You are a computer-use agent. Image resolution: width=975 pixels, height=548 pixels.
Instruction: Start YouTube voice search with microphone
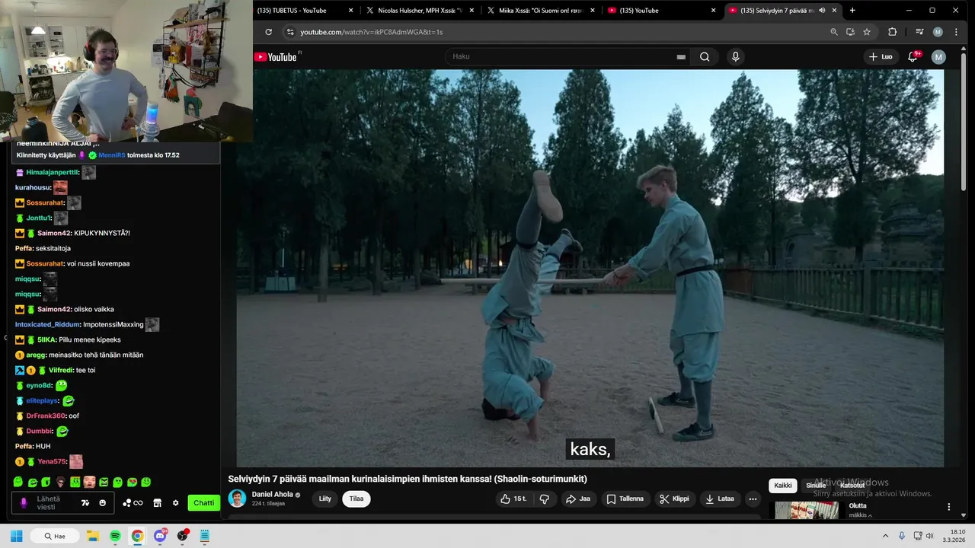tap(735, 56)
